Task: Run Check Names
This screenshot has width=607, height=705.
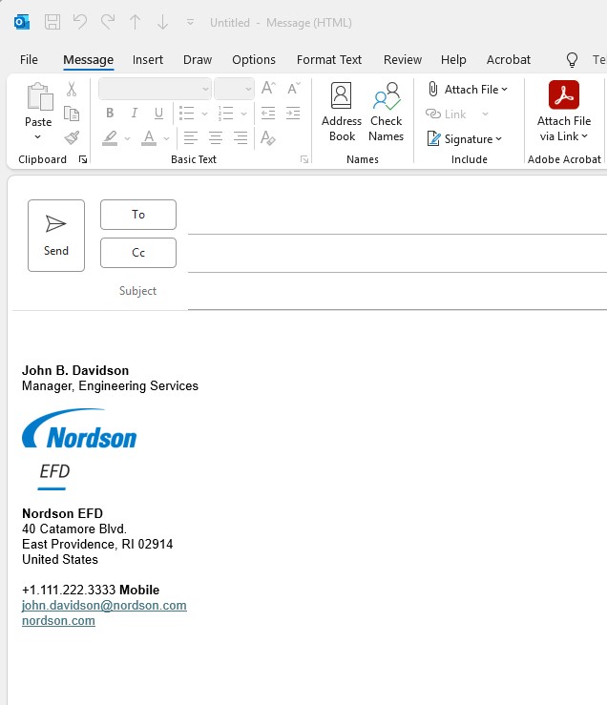Action: [387, 112]
